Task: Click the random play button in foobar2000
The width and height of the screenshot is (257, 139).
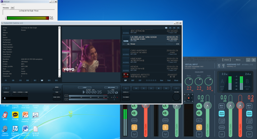Action: [x=176, y=88]
